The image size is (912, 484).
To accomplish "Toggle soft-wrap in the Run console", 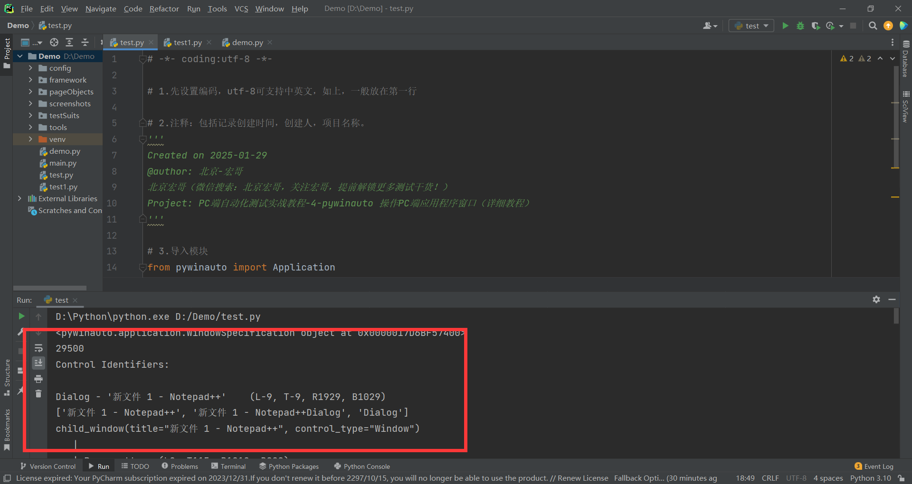I will pyautogui.click(x=38, y=348).
